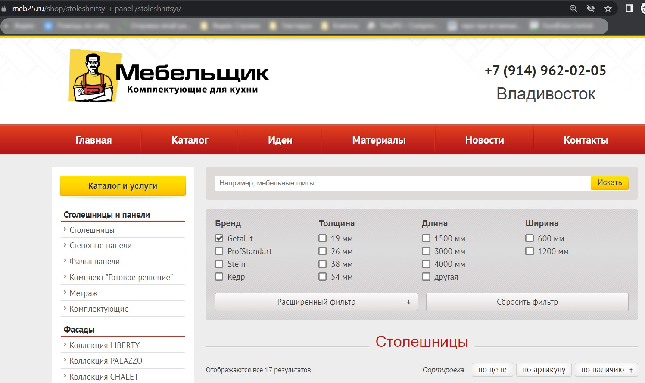Enable the 38 мм thickness filter

click(x=322, y=264)
